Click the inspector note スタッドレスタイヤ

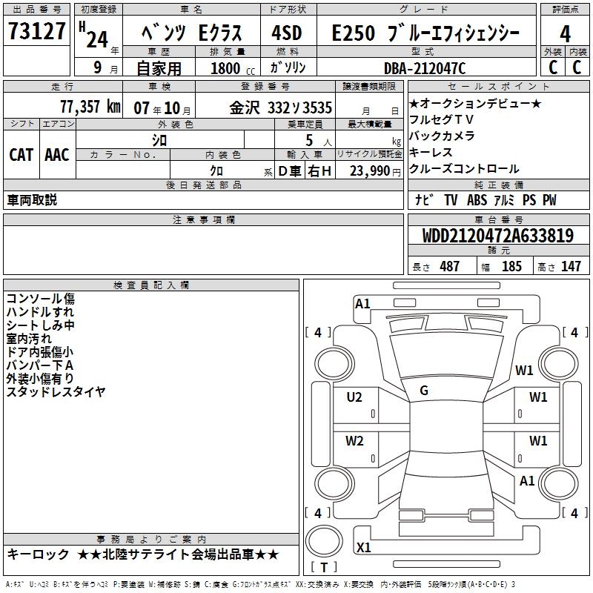click(x=56, y=391)
